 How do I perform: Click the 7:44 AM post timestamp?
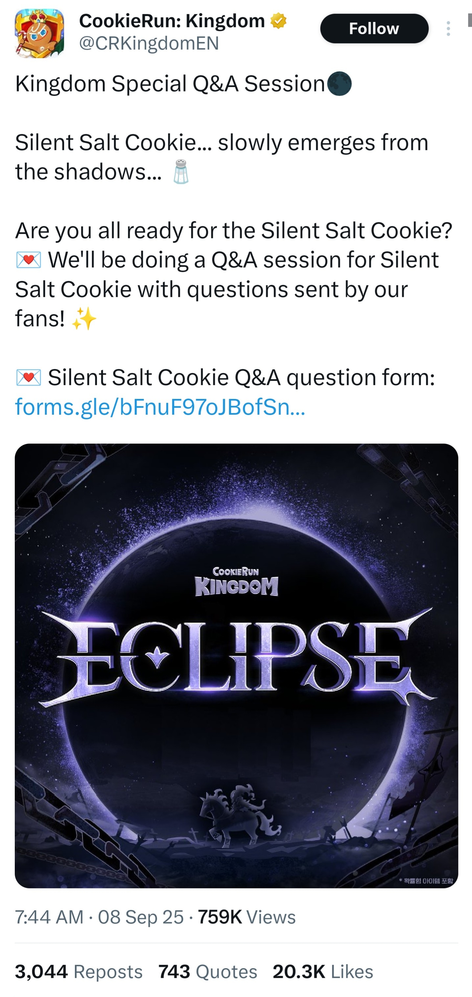click(x=49, y=917)
